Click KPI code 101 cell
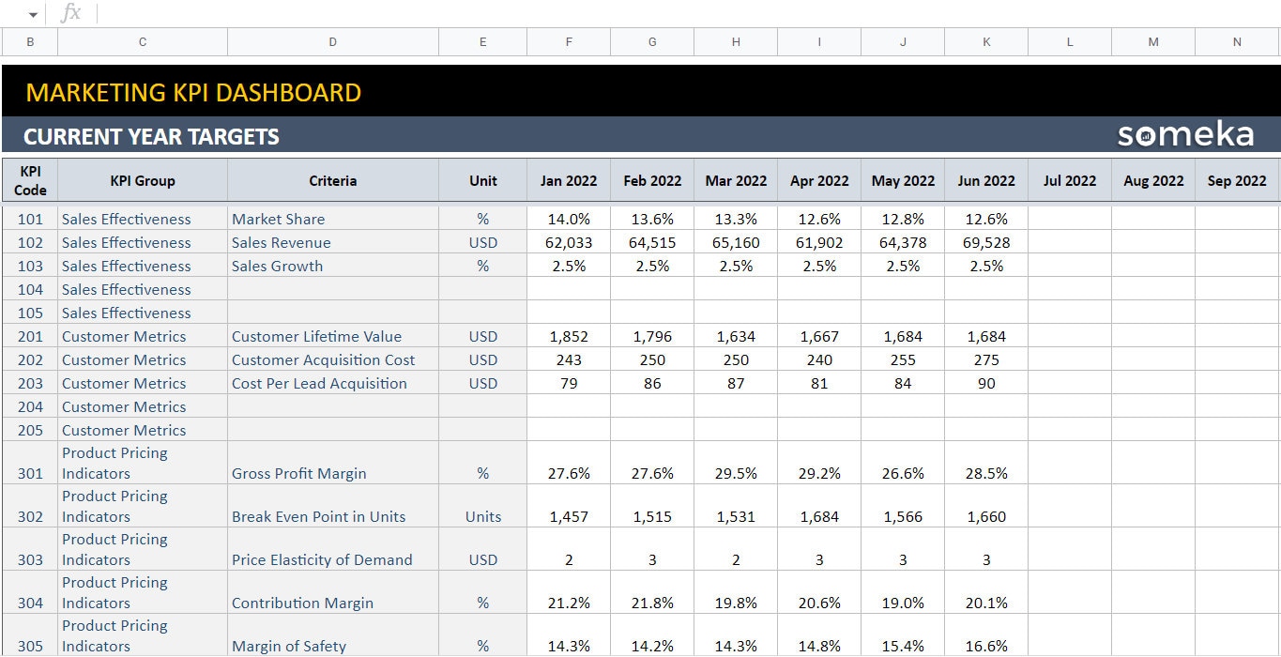1281x657 pixels. pos(30,219)
